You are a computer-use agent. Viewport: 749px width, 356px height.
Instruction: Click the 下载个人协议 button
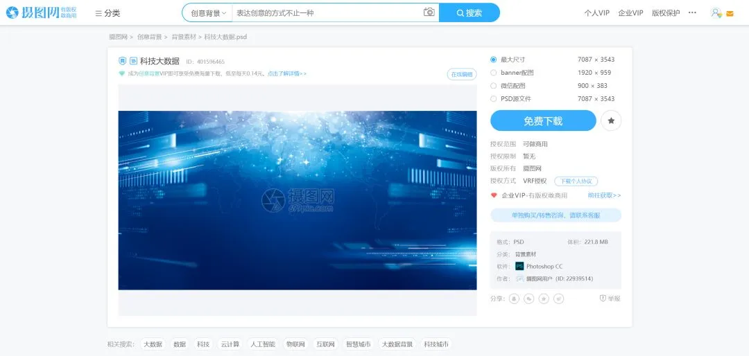pyautogui.click(x=576, y=181)
